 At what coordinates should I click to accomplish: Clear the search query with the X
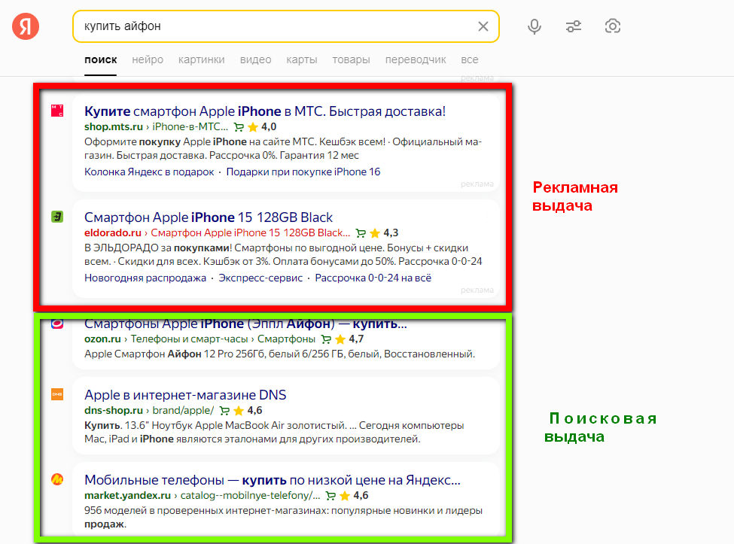click(483, 26)
